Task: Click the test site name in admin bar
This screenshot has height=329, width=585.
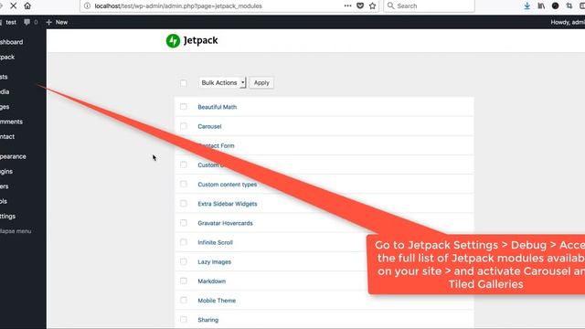Action: point(11,22)
